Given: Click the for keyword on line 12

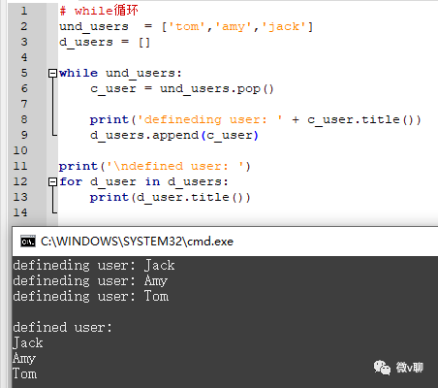Looking at the screenshot, I should coord(71,181).
